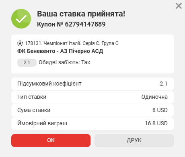Confirm with the red OK button
Viewport: 185px width, 157px height.
(x=51, y=141)
